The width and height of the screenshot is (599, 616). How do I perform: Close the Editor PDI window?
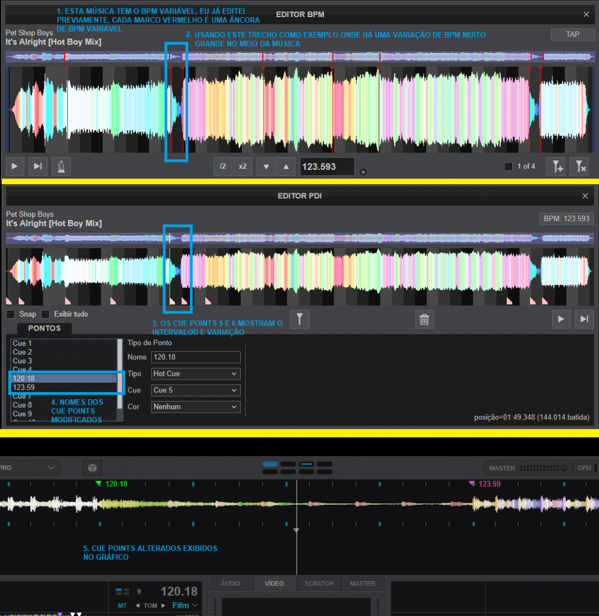pyautogui.click(x=585, y=196)
